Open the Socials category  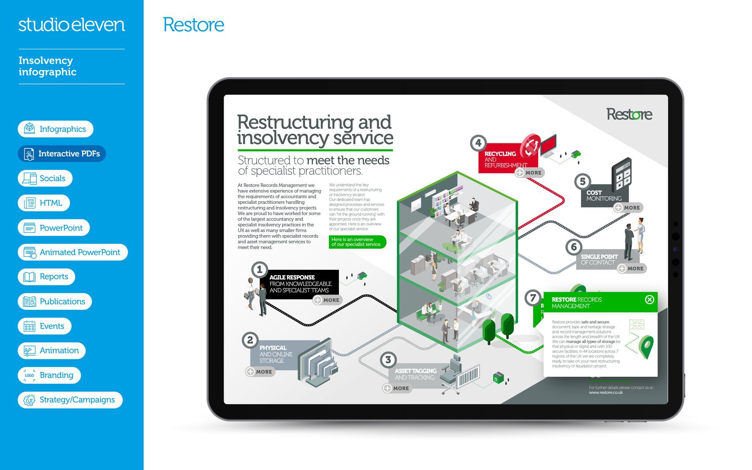(x=45, y=178)
